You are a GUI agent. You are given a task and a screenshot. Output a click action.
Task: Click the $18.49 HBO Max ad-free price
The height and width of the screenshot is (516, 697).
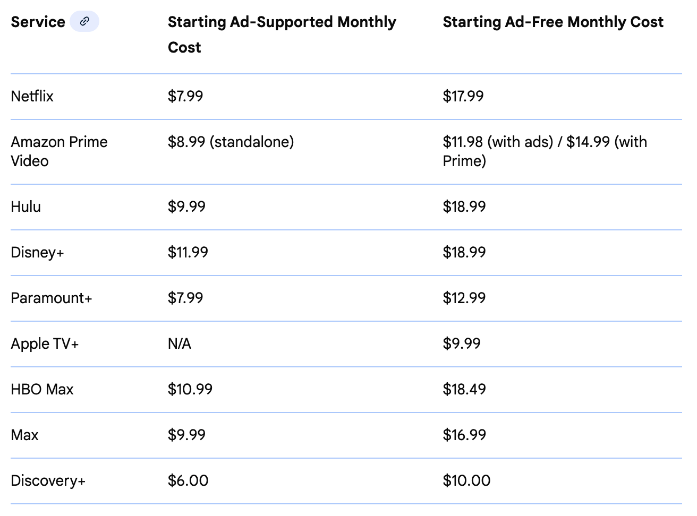tap(464, 389)
